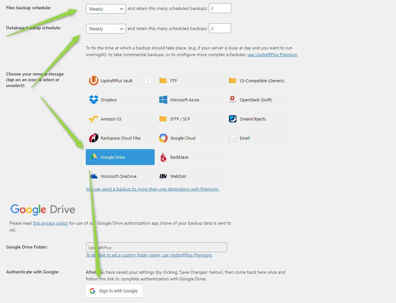The width and height of the screenshot is (396, 303).
Task: Select the Backblaze flame icon
Action: (x=163, y=157)
